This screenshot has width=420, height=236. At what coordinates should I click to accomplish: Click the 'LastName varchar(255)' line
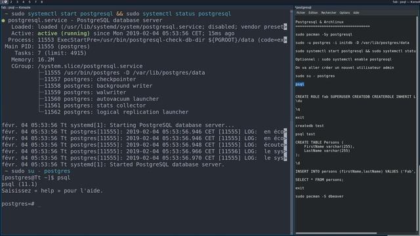click(x=327, y=151)
